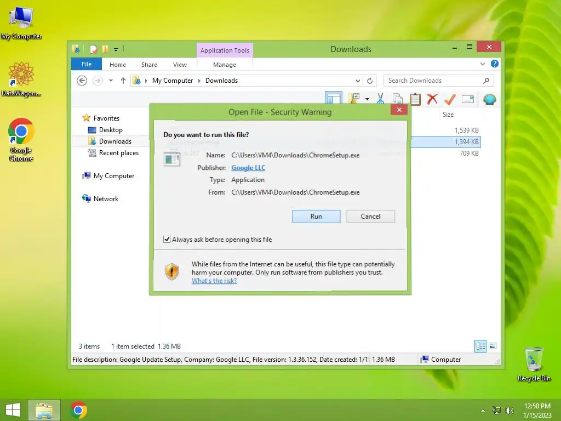Screen dimensions: 561x421
Task: Click the New Folder quick access icon
Action: point(105,49)
